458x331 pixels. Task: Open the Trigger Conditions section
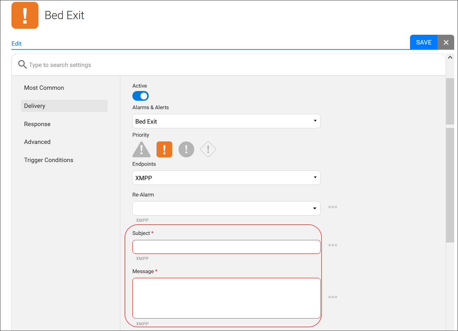49,160
